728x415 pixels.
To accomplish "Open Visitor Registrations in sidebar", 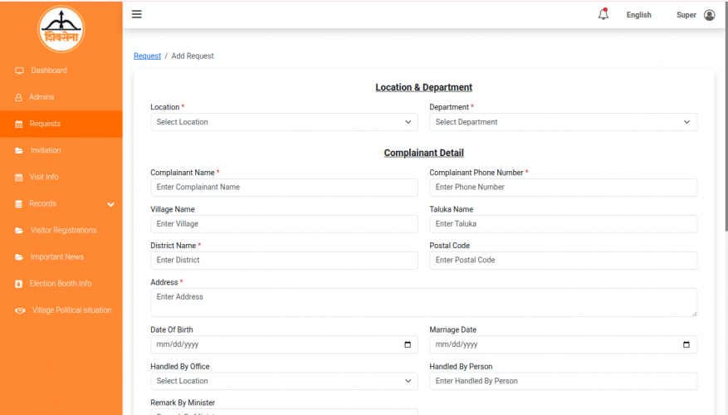I will click(x=61, y=230).
